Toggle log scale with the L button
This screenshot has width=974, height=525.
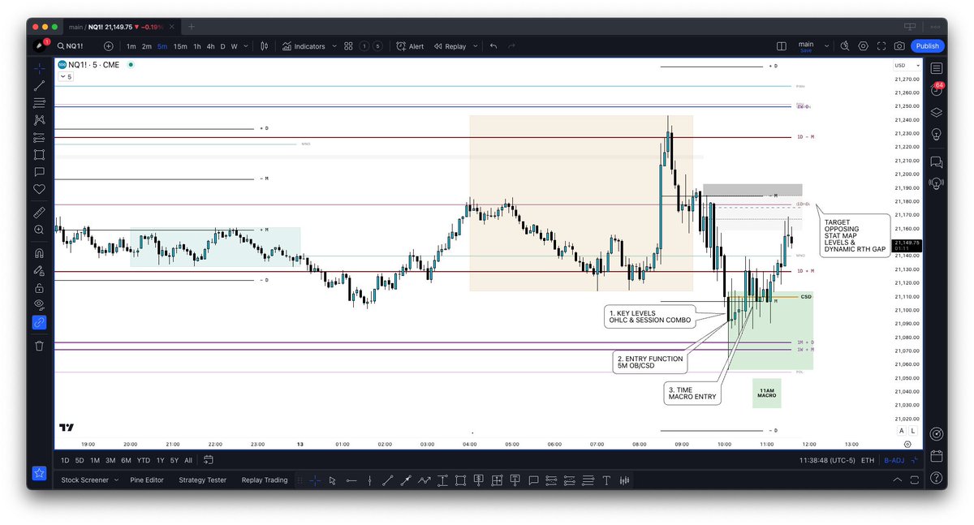[x=913, y=431]
